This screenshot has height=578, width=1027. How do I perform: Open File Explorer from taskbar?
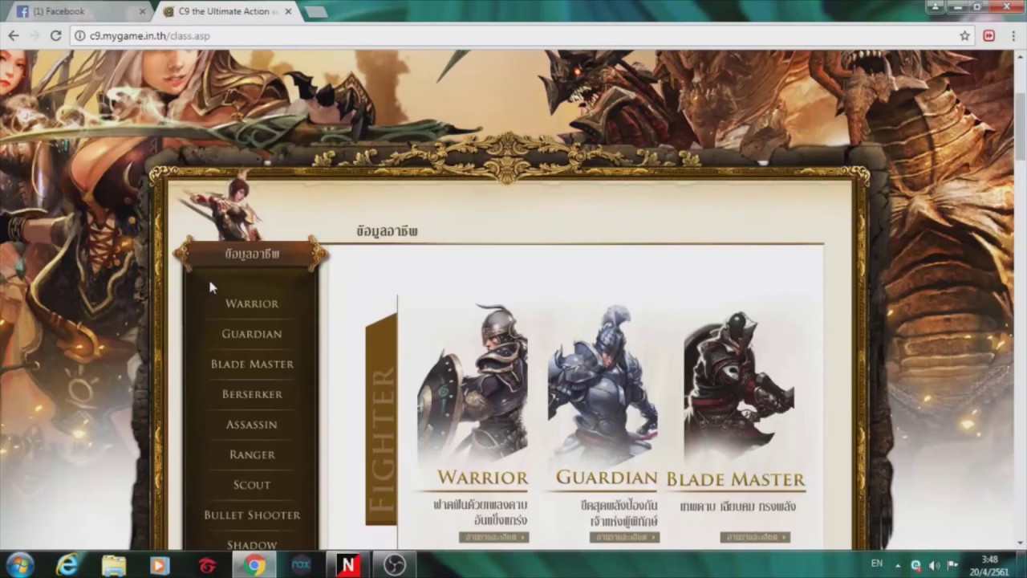(113, 565)
